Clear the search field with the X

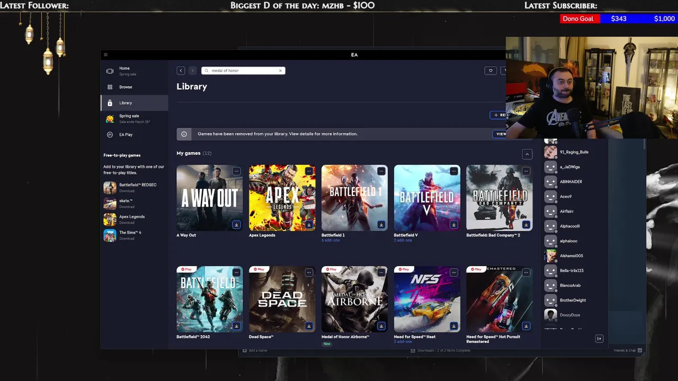click(280, 70)
